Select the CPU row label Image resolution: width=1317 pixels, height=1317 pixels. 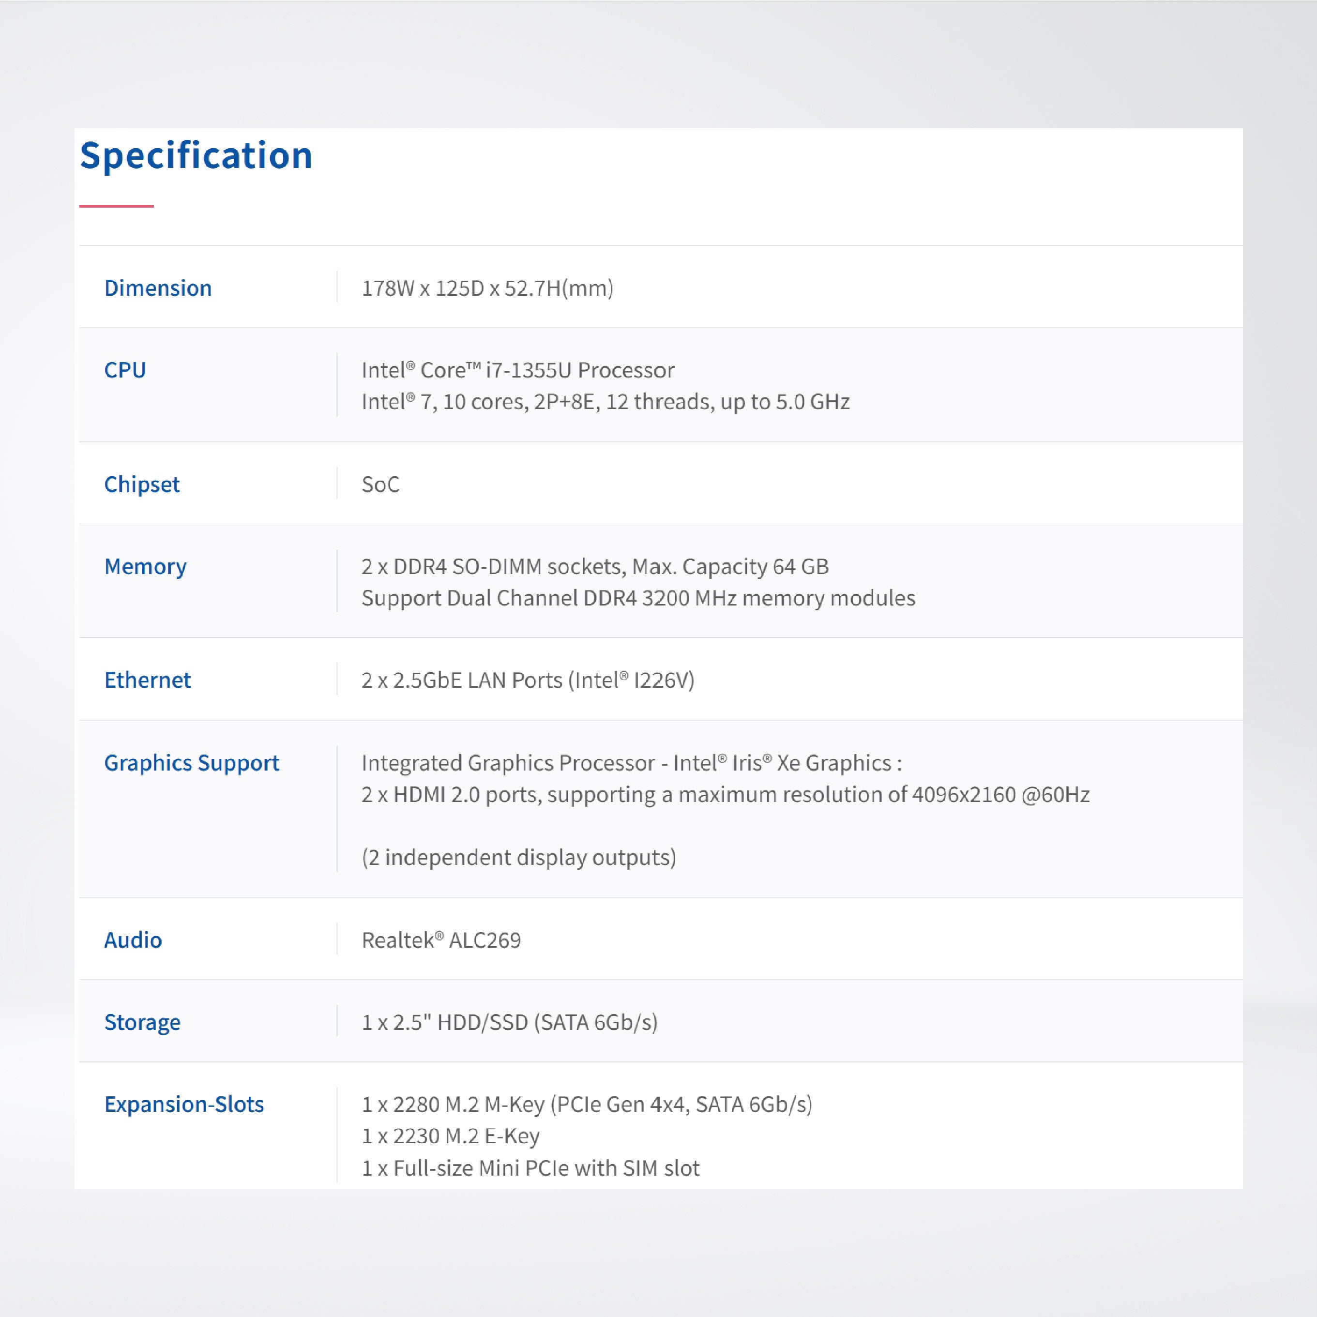click(125, 369)
